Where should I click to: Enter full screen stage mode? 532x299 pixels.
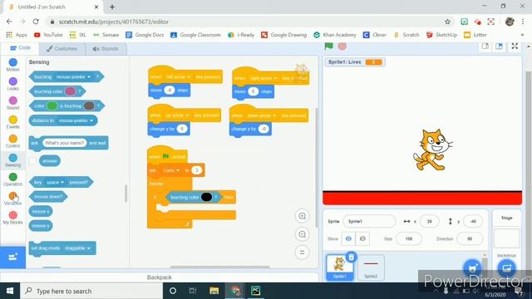(515, 47)
